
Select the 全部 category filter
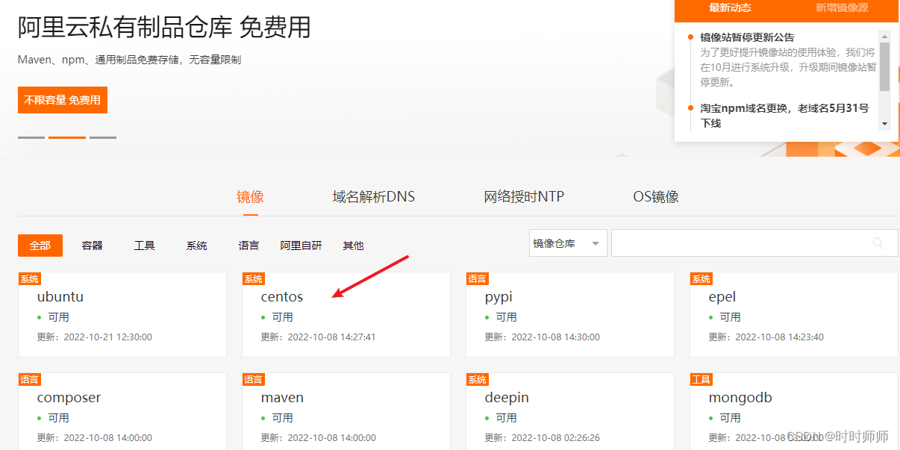[40, 246]
